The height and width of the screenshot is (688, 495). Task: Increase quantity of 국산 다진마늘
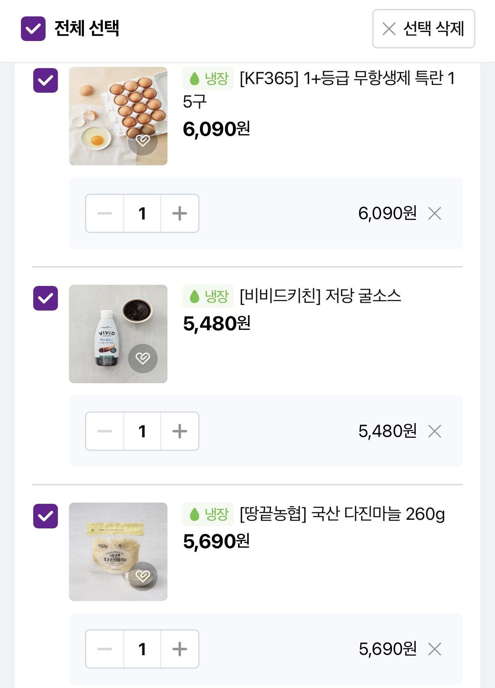click(x=180, y=649)
